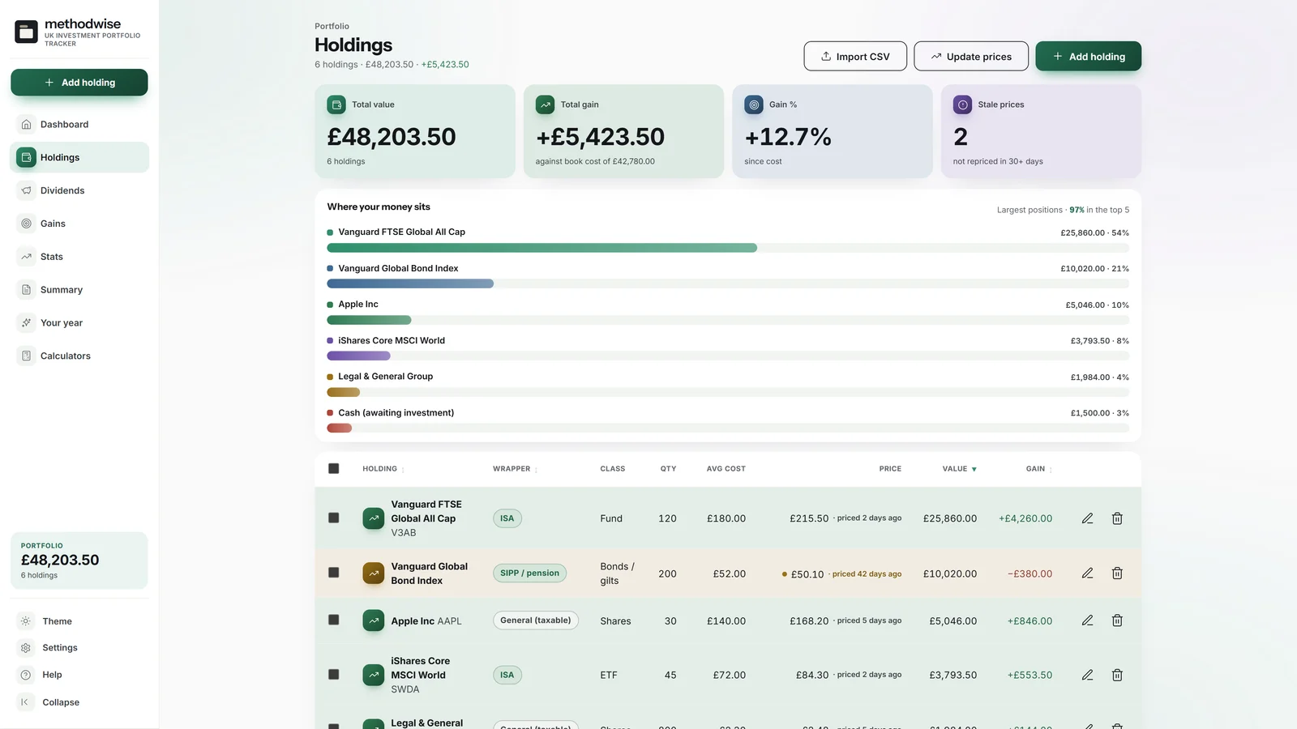Toggle the select-all holdings checkbox
Viewport: 1297px width, 729px height.
pos(334,469)
